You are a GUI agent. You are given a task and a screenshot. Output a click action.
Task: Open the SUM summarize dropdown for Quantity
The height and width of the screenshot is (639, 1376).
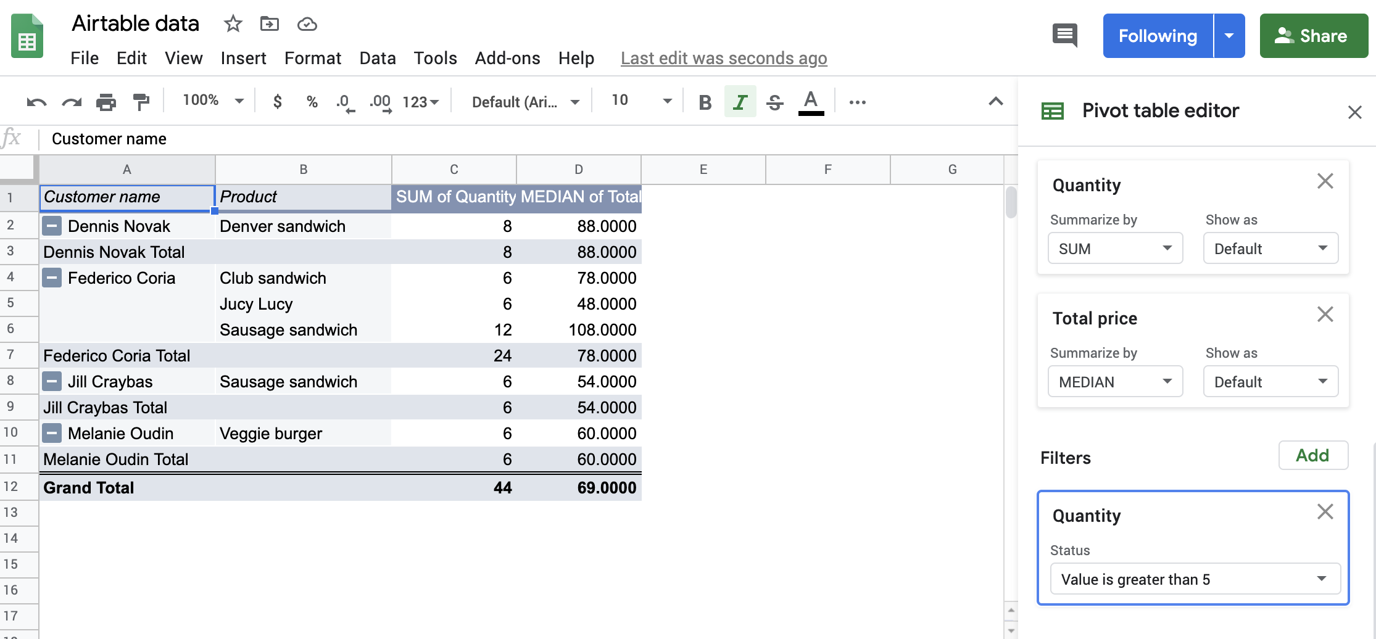click(1114, 248)
